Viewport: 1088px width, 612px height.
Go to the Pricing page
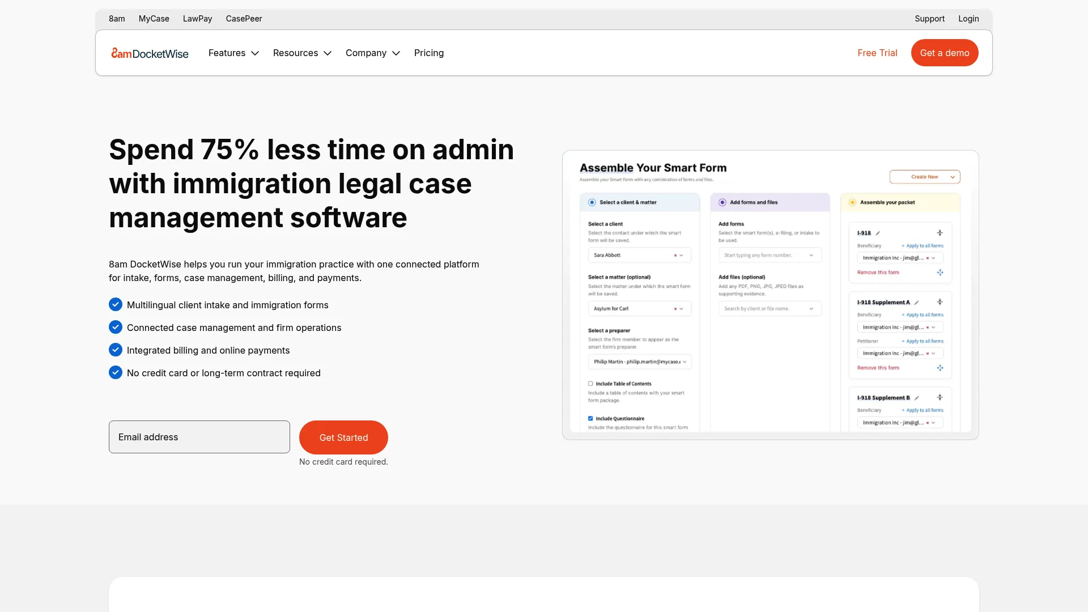click(x=429, y=53)
